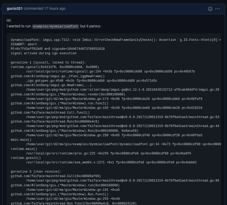Select the inline code 'examples/dynmiacloadfont'

[x=55, y=26]
